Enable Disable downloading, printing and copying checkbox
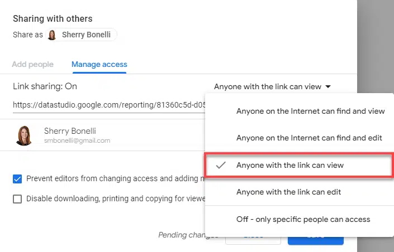 click(x=17, y=198)
